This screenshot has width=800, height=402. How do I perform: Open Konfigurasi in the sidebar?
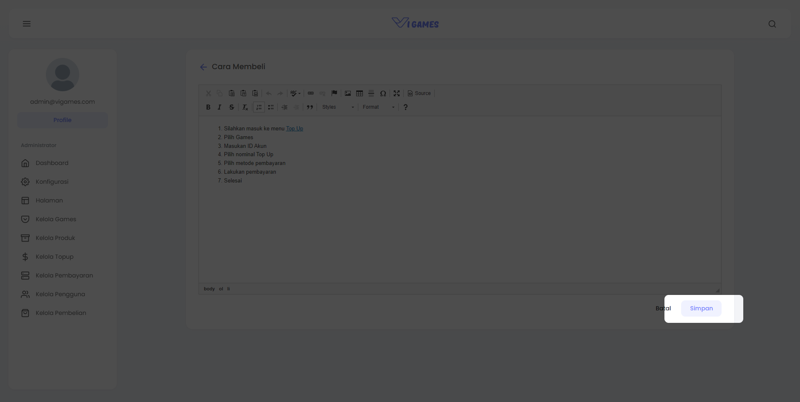click(52, 182)
